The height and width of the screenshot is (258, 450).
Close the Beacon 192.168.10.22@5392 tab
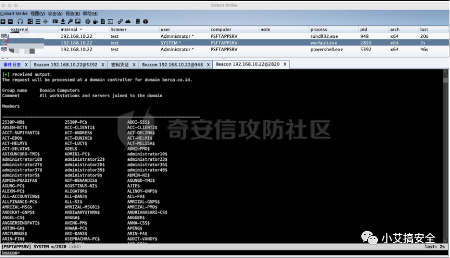[103, 65]
